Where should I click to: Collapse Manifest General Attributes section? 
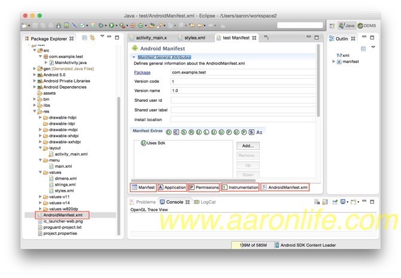(x=133, y=57)
